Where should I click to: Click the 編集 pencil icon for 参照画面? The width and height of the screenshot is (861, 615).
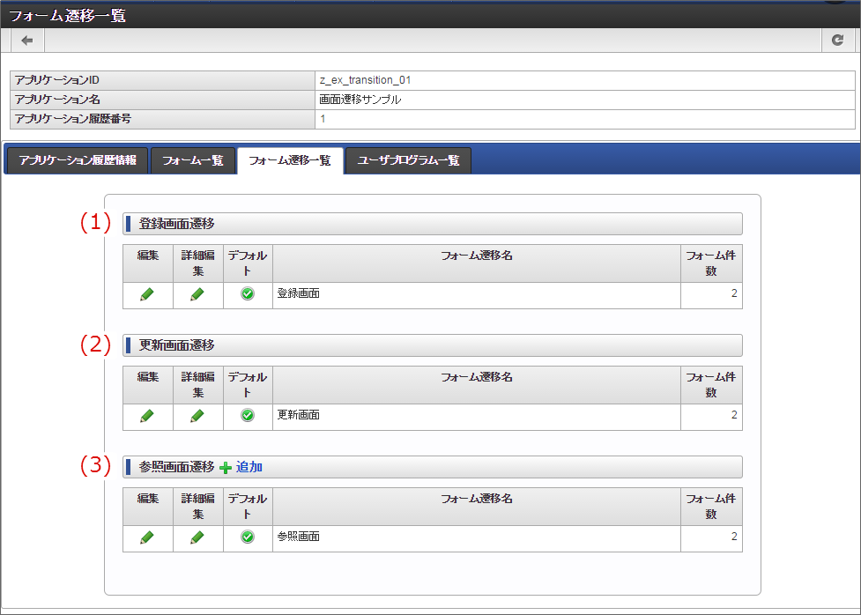pyautogui.click(x=146, y=537)
